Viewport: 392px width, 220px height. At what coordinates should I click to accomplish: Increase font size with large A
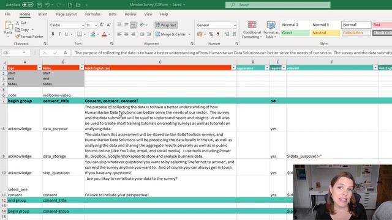[x=102, y=24]
